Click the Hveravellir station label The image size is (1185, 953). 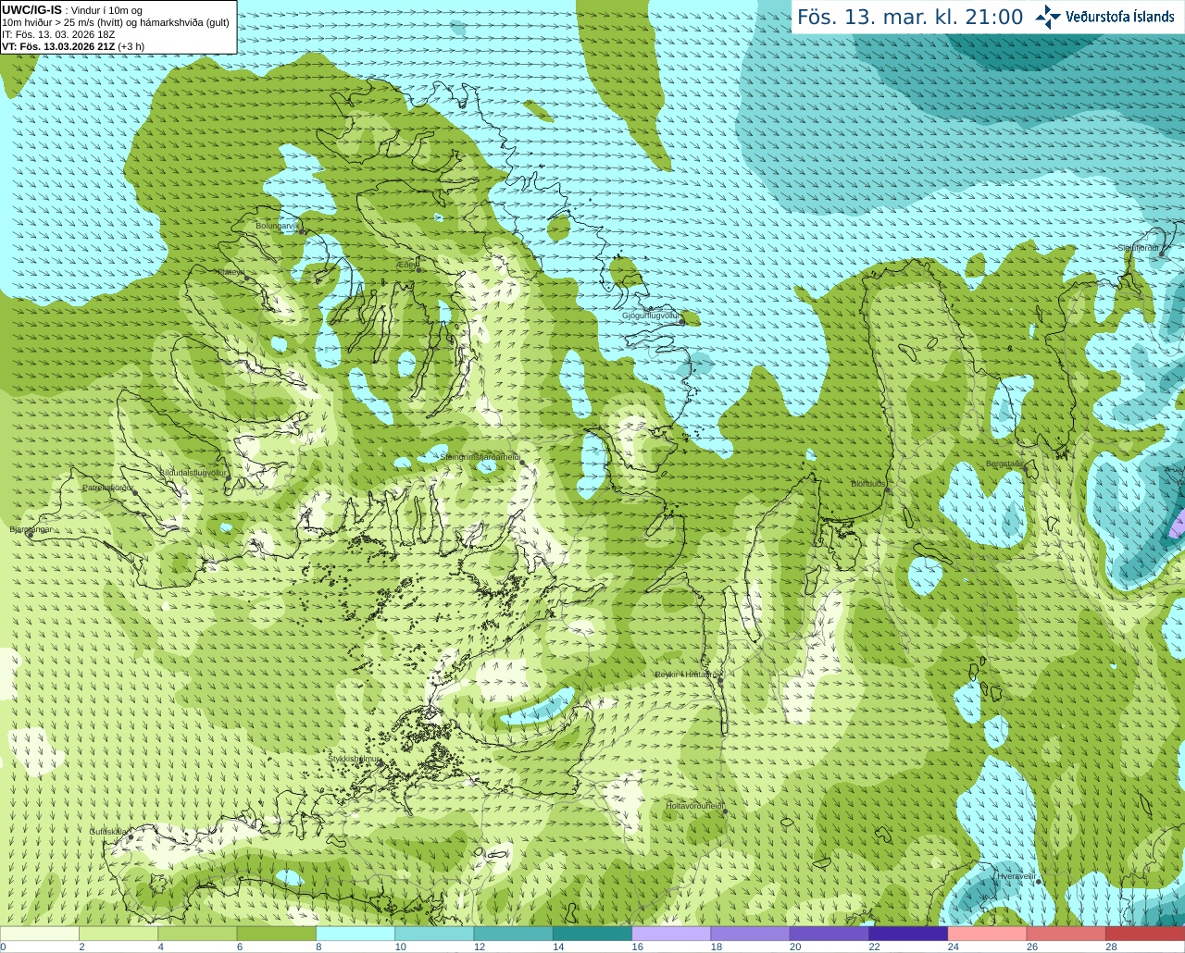1017,875
